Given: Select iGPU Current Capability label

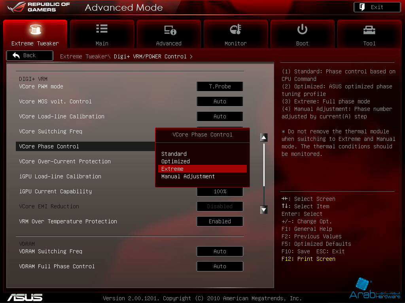Looking at the screenshot, I should tap(55, 191).
